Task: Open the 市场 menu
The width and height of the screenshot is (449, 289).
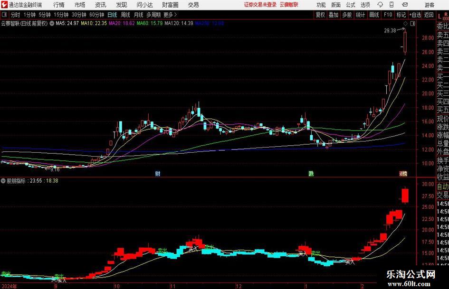Action: [x=80, y=5]
